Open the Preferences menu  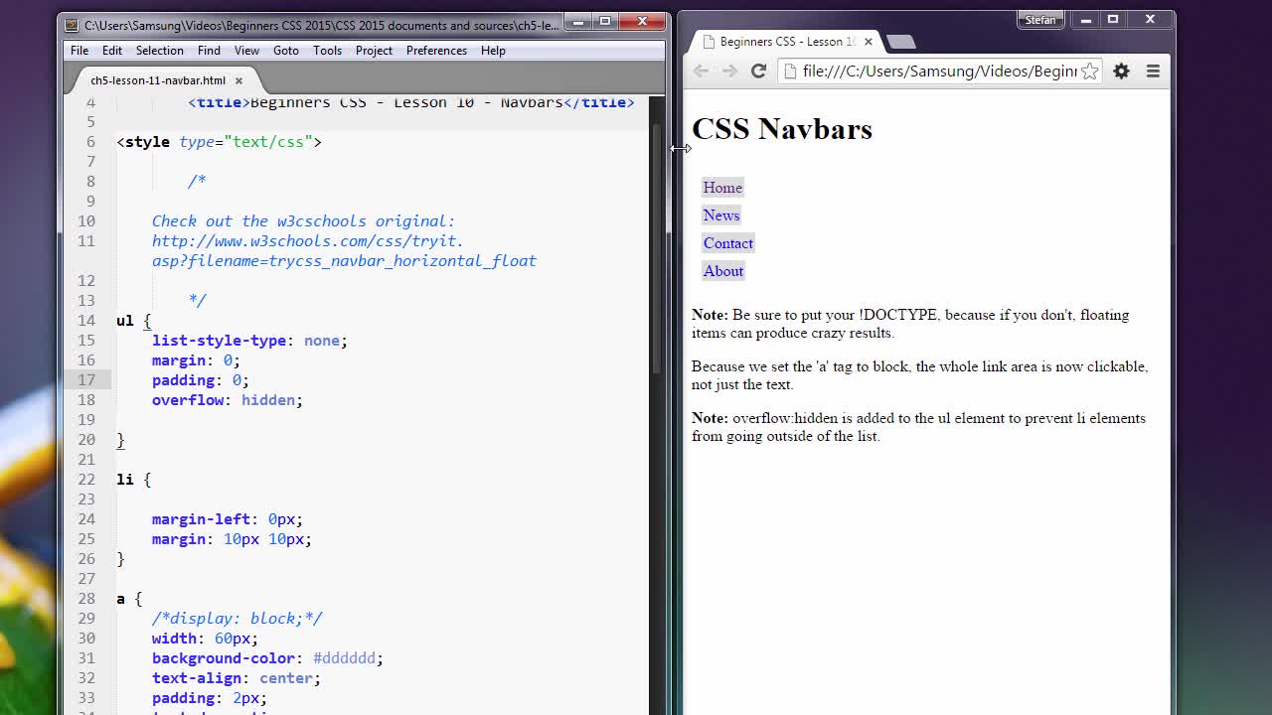(x=436, y=51)
